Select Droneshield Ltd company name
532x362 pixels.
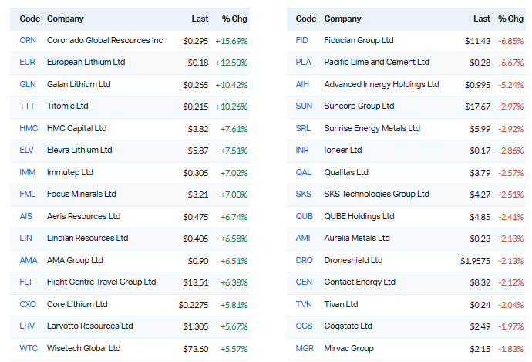[x=354, y=260]
